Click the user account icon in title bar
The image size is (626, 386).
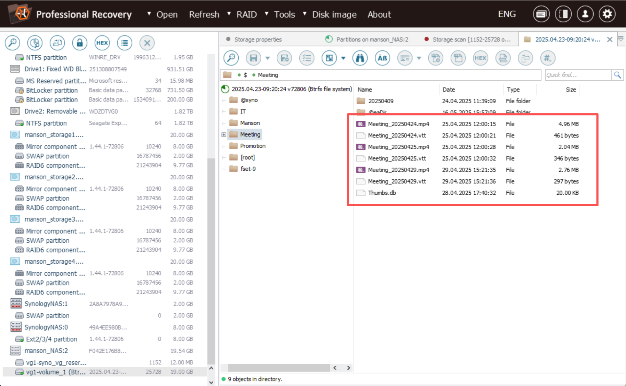point(585,14)
